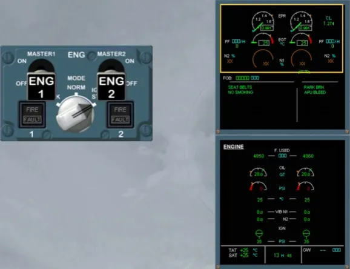Click the left N1 amber arc gauge
The width and height of the screenshot is (350, 269).
coord(263,58)
